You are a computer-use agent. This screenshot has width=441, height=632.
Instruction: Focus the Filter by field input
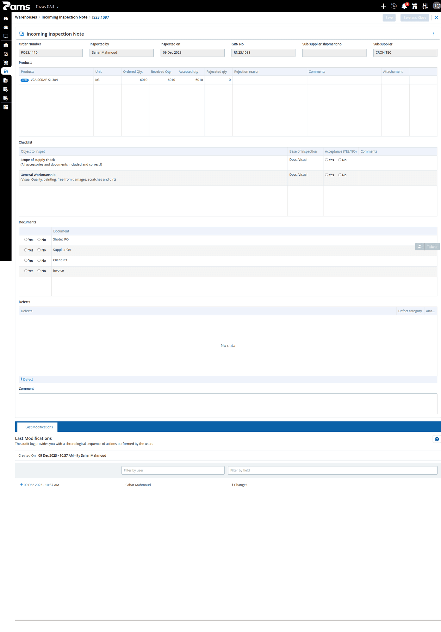332,470
